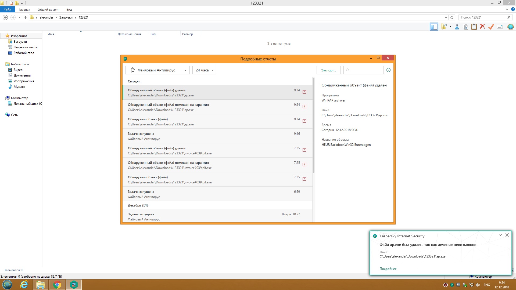Image resolution: width=516 pixels, height=290 pixels.
Task: Click the red X Delete icon
Action: 482,27
